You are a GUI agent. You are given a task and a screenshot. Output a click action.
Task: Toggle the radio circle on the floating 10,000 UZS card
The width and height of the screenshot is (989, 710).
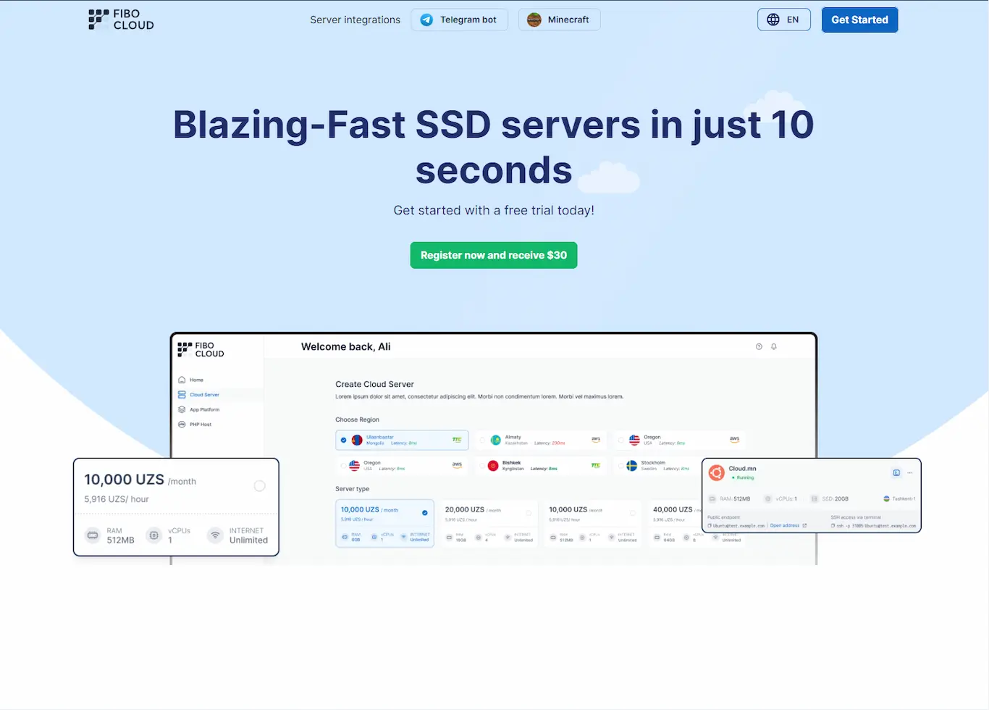(x=259, y=486)
